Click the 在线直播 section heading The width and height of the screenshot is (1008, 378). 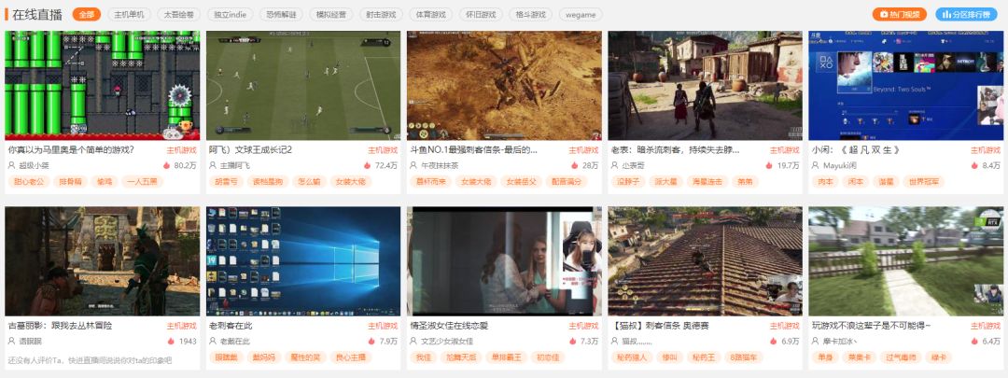(x=37, y=14)
